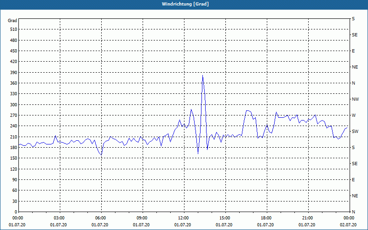Click the 420 left axis tick label
Image resolution: width=368 pixels, height=230 pixels.
(14, 62)
